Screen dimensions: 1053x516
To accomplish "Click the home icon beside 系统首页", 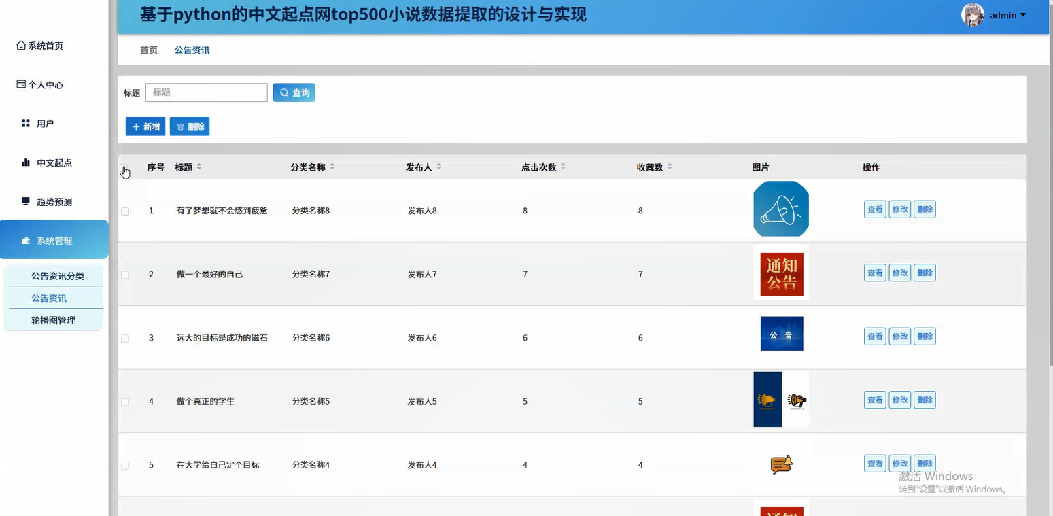I will (x=21, y=46).
